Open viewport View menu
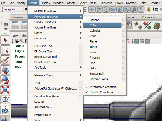 pyautogui.click(x=15, y=36)
